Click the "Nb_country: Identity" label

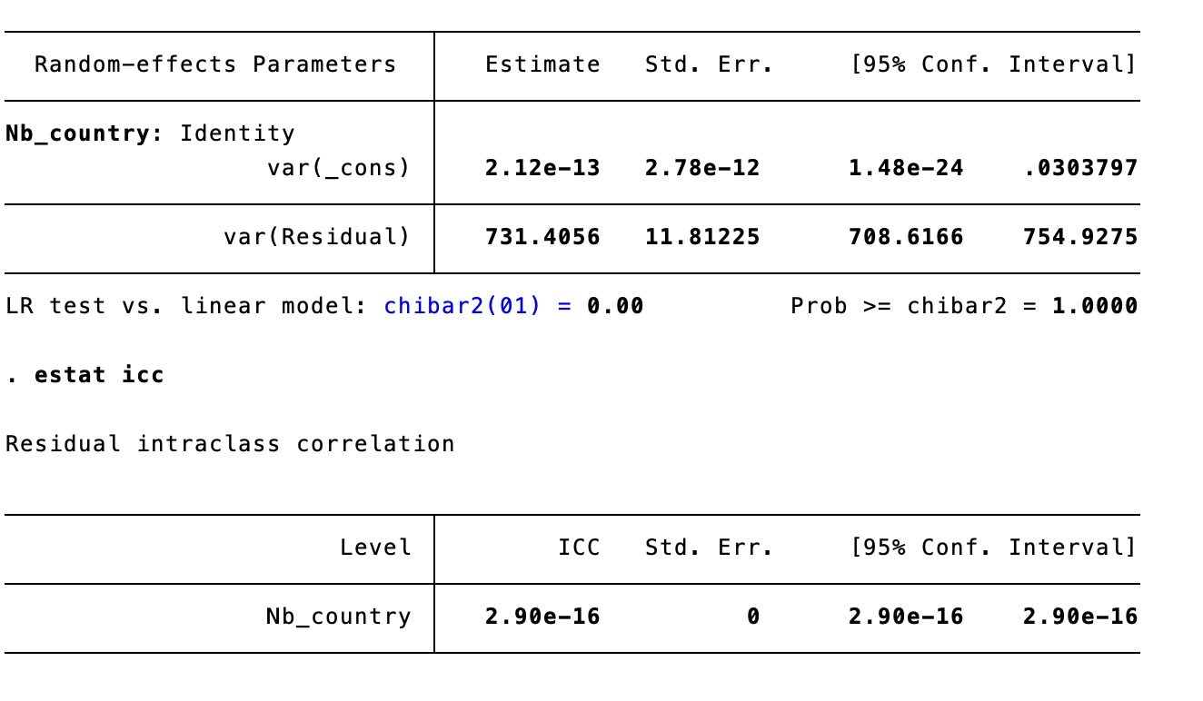point(150,133)
